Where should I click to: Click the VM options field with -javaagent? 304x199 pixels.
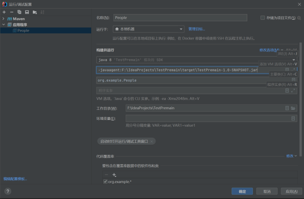[x=197, y=70]
